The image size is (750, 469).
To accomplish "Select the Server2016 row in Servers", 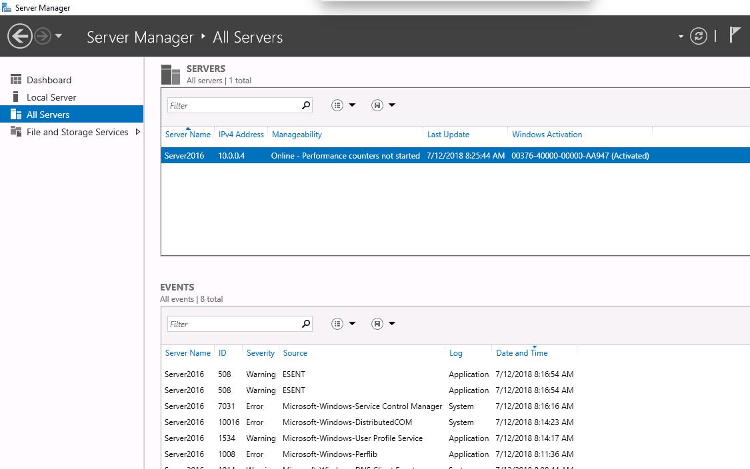I will coord(406,156).
